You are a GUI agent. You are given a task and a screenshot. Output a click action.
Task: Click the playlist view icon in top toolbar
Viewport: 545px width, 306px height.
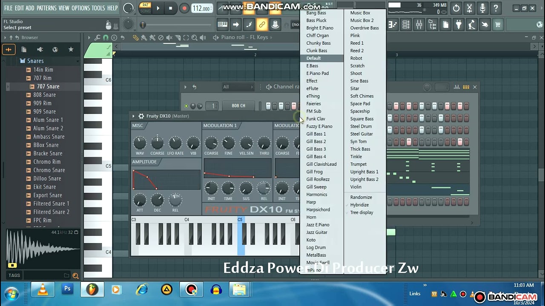click(393, 25)
